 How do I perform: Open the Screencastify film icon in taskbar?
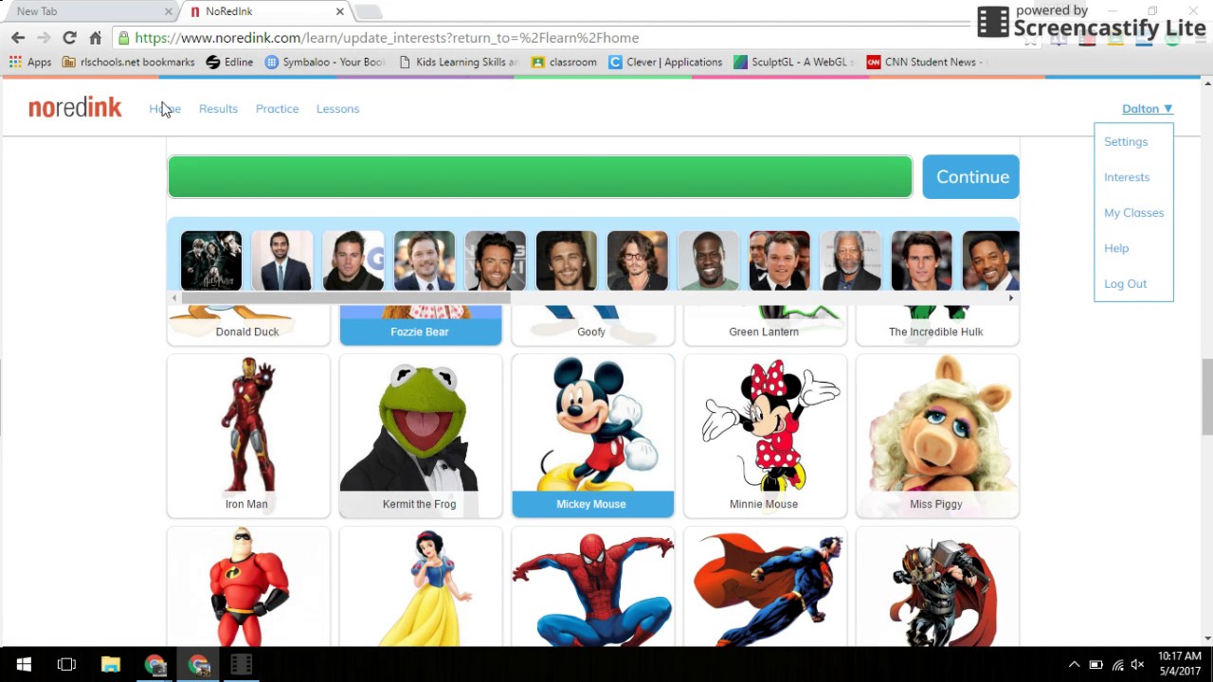tap(242, 664)
